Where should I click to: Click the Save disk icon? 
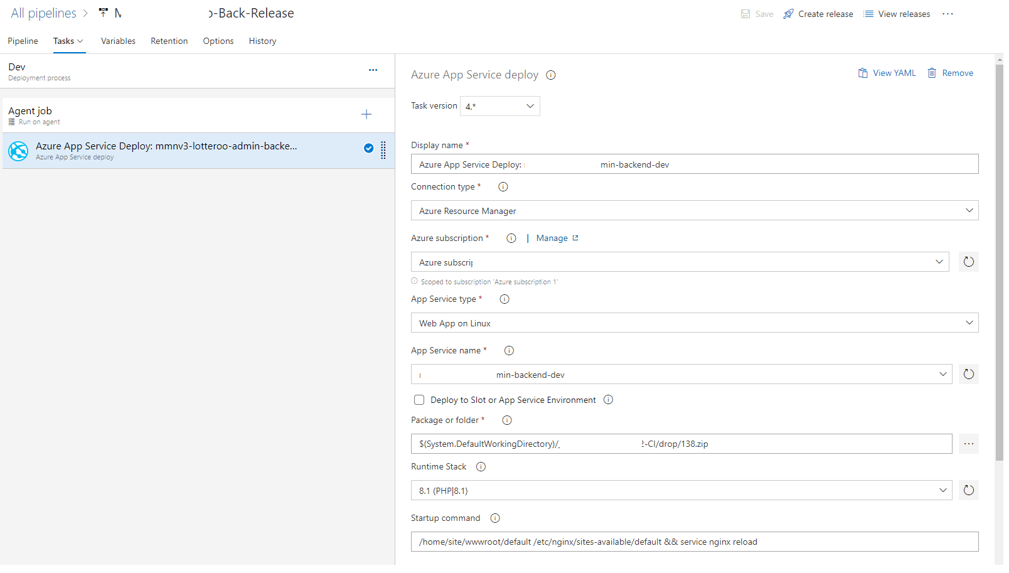tap(745, 14)
